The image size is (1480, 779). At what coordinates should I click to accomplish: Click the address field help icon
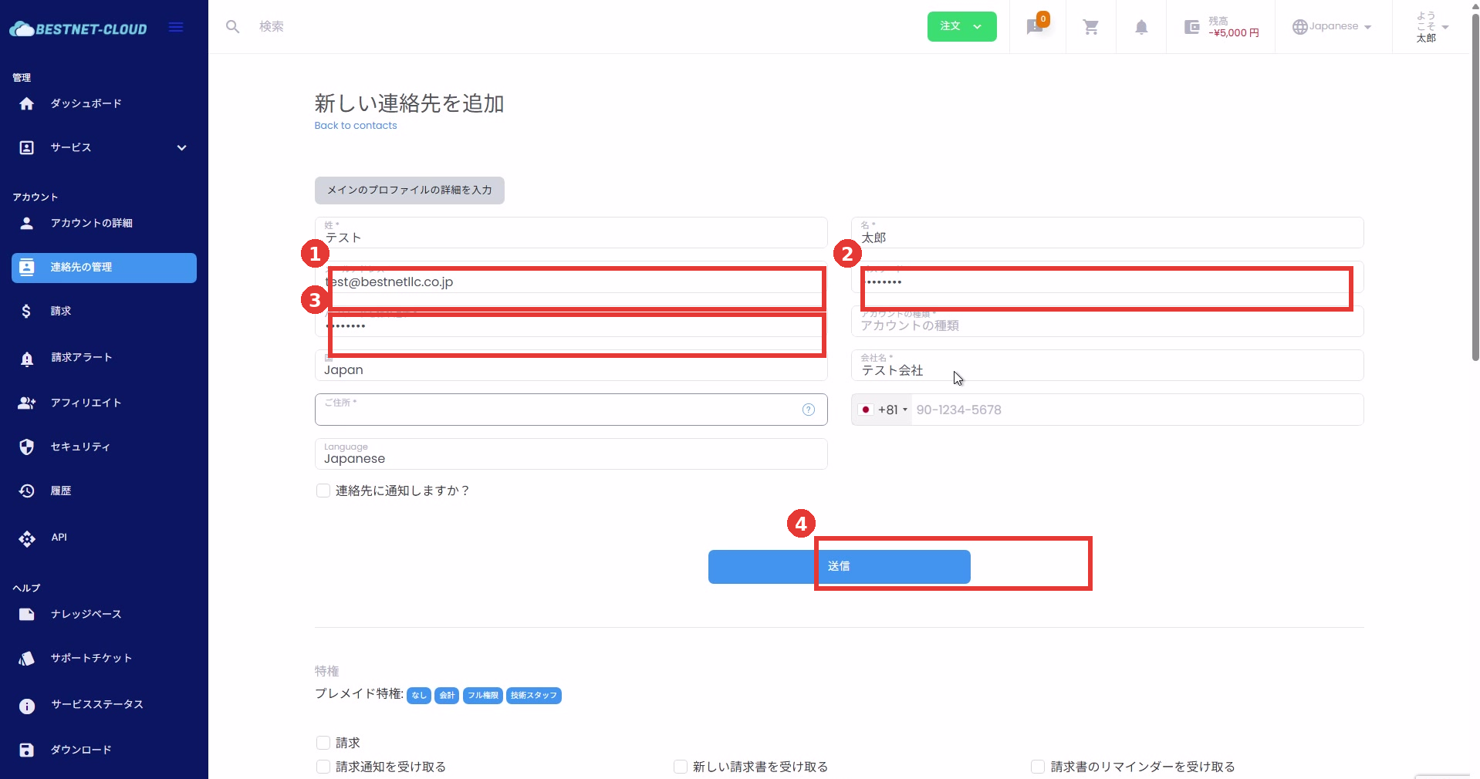pyautogui.click(x=808, y=410)
